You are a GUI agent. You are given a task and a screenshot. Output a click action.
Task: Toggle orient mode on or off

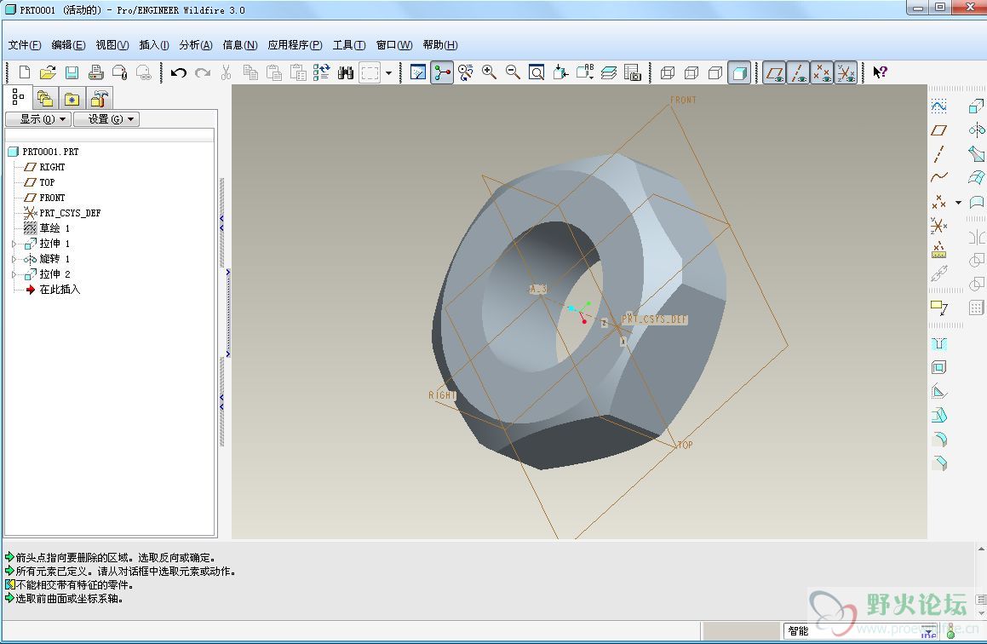(x=466, y=72)
